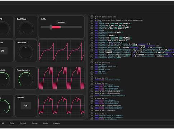Click the #5 item in bottom bar
The image size is (174, 129).
pyautogui.click(x=3, y=123)
